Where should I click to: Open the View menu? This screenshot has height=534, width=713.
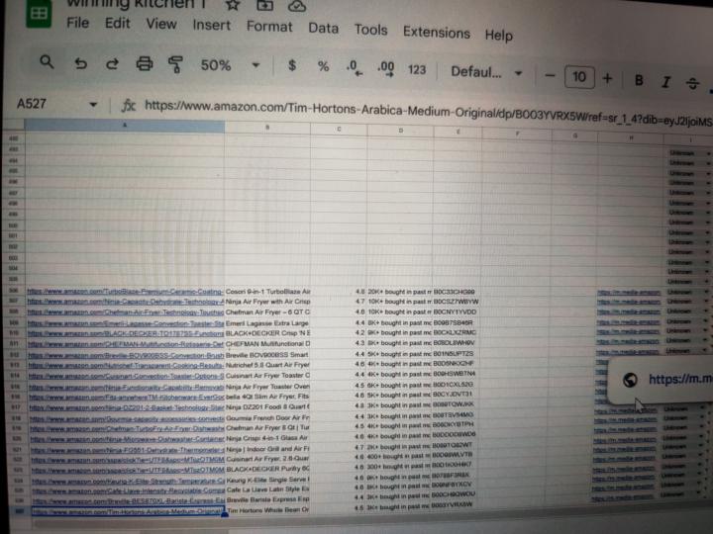tap(161, 24)
